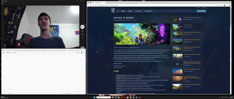Open the Bearbeiten menu in Notepad
This screenshot has height=99, width=234.
(x=9, y=53)
